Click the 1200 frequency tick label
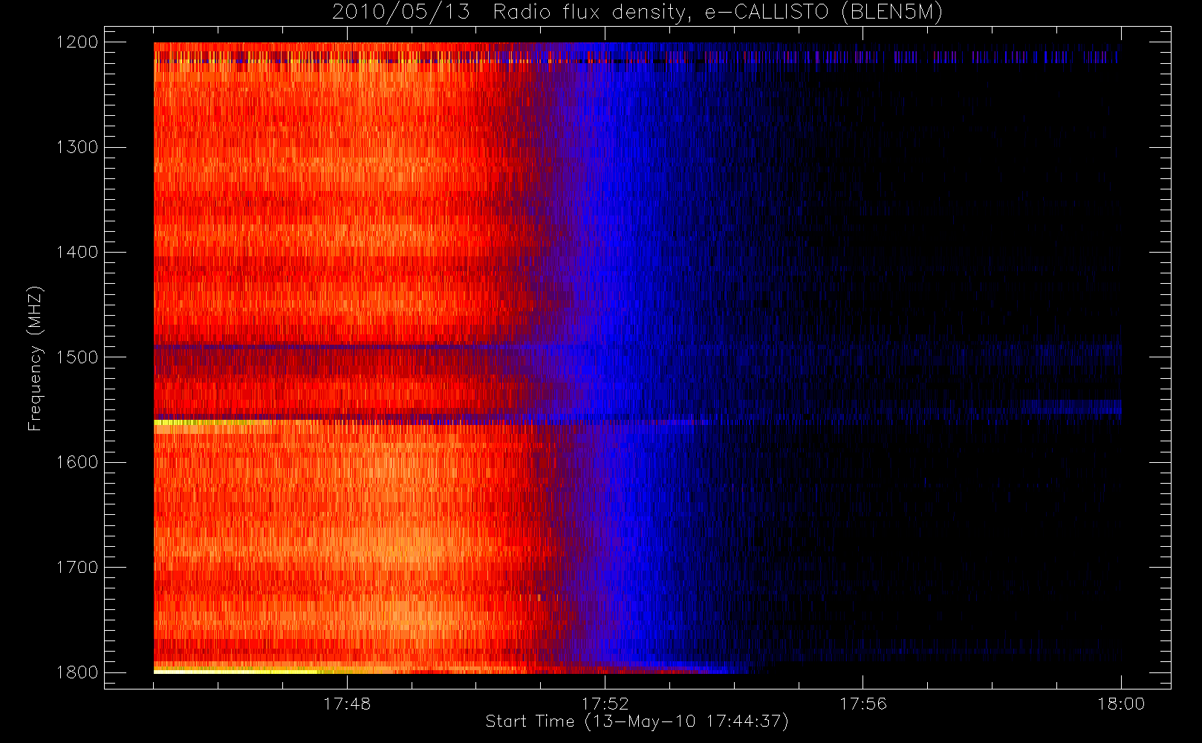1202x743 pixels. click(x=77, y=42)
